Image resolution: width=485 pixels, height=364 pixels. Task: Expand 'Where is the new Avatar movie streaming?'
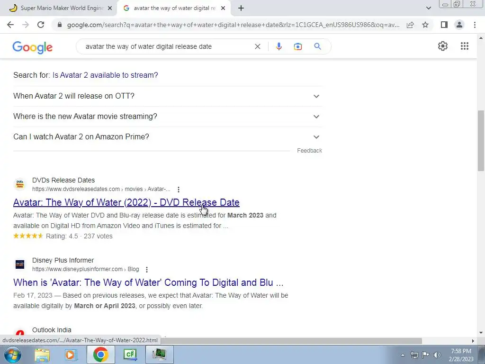coord(168,117)
